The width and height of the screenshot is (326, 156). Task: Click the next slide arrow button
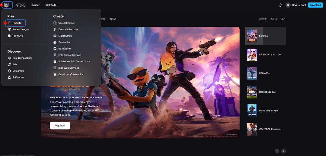283,151
